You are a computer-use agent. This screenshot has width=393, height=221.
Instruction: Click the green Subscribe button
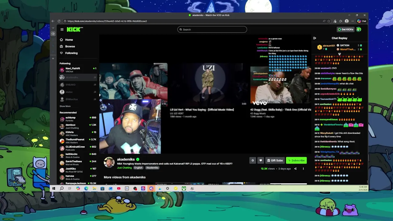[x=296, y=160]
